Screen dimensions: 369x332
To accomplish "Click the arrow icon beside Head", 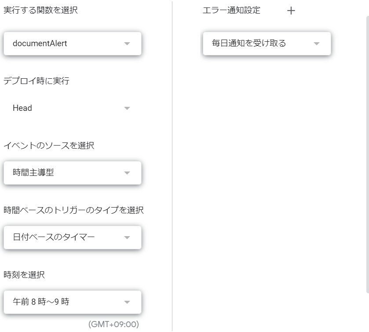I will 127,108.
